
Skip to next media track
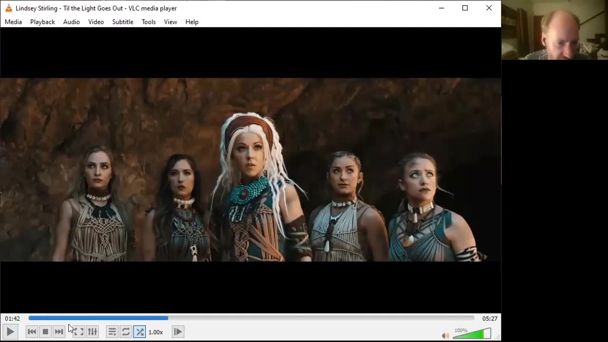tap(59, 332)
